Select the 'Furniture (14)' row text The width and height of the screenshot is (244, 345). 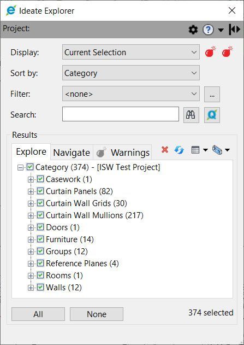pyautogui.click(x=70, y=239)
